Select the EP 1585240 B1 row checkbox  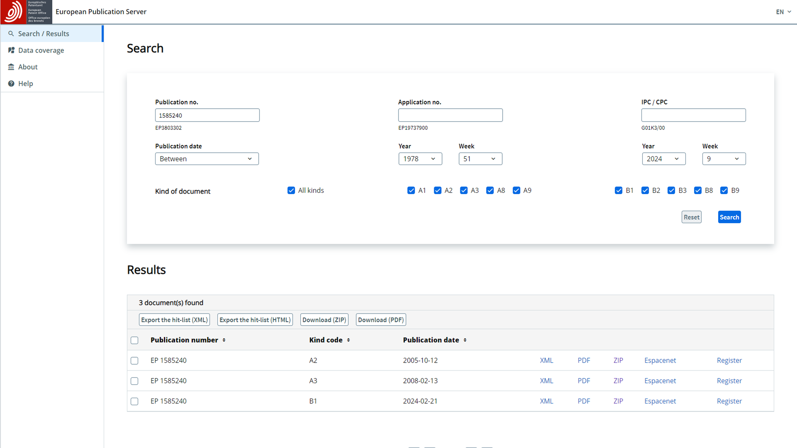point(134,402)
